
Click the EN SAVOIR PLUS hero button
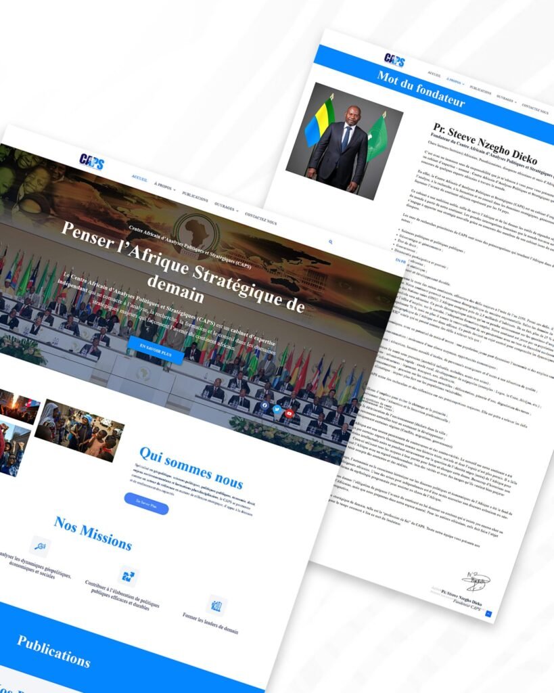point(156,350)
